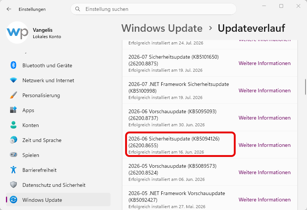Click the Personalisierung paintbrush icon

(13, 95)
